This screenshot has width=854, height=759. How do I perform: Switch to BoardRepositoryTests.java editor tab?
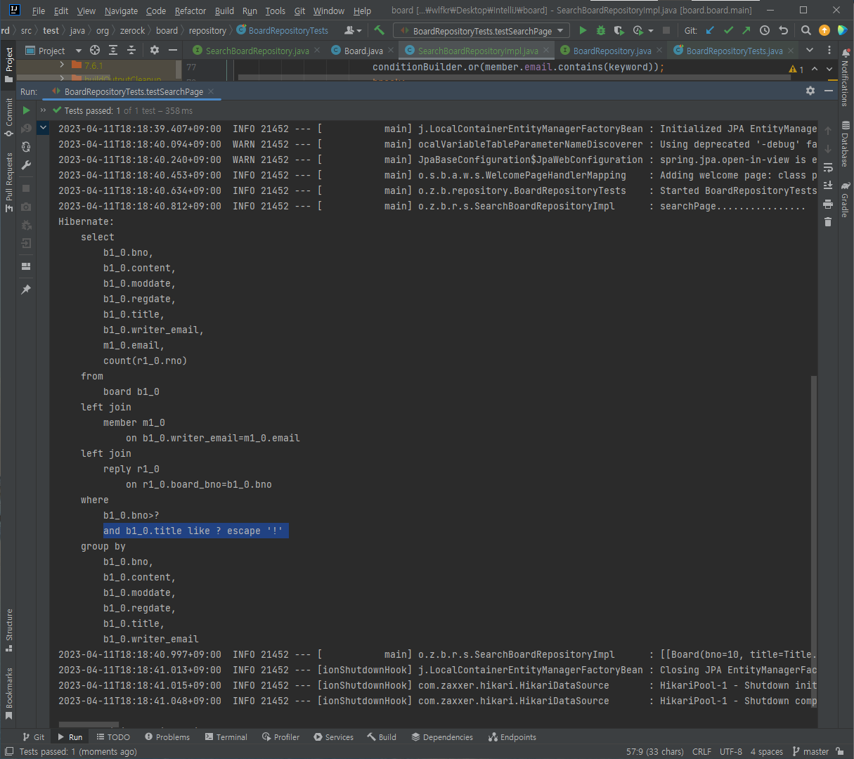(x=734, y=51)
